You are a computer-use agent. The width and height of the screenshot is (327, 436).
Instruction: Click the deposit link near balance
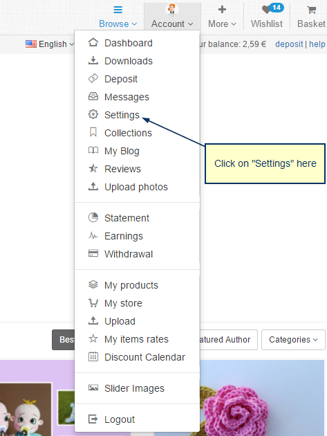click(289, 44)
